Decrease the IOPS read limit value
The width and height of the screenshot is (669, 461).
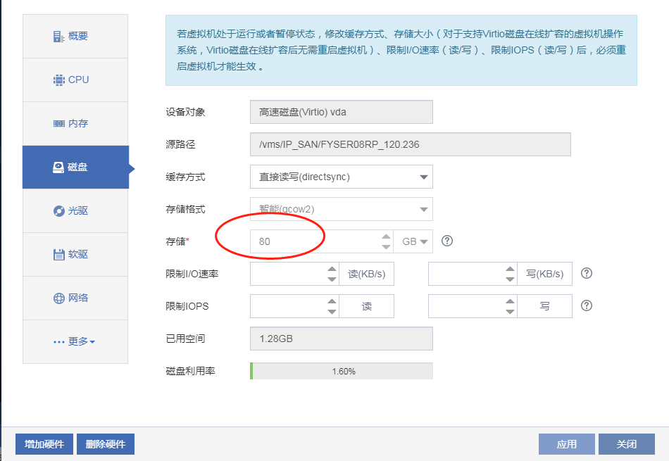[x=332, y=311]
